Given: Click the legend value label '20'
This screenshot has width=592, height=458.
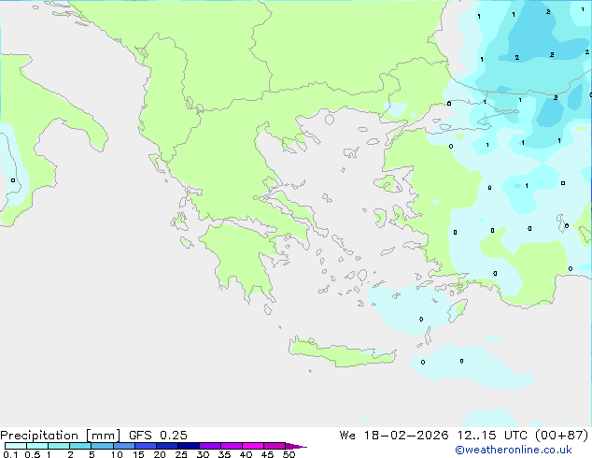Looking at the screenshot, I should click(x=160, y=454).
